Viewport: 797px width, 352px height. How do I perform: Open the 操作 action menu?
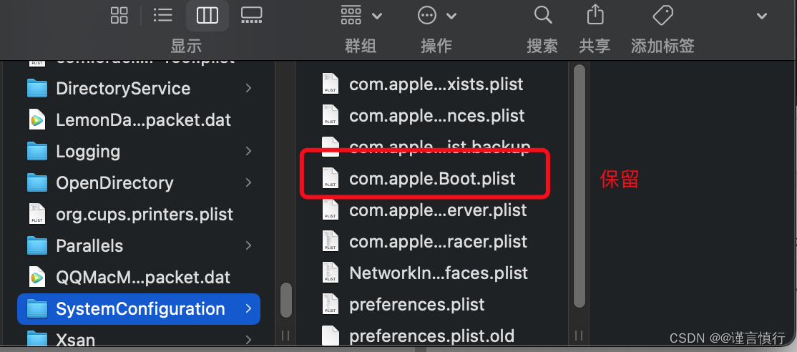pyautogui.click(x=436, y=16)
